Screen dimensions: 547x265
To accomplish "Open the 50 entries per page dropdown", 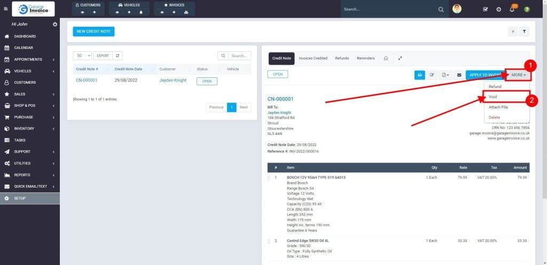I will (82, 55).
